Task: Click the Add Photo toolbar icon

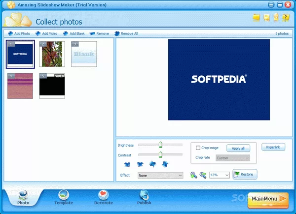Action: [x=10, y=33]
